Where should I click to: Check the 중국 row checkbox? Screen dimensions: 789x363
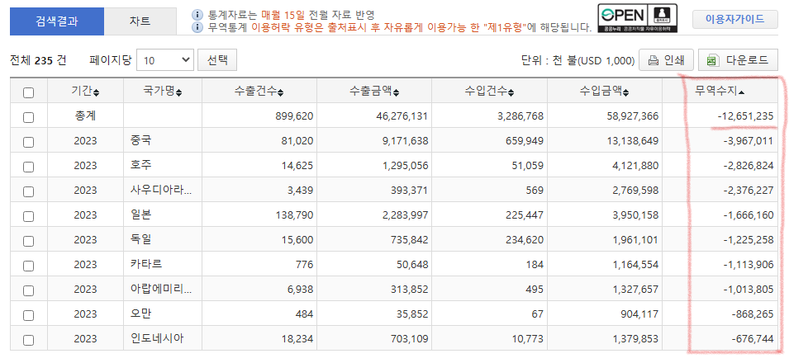[29, 141]
